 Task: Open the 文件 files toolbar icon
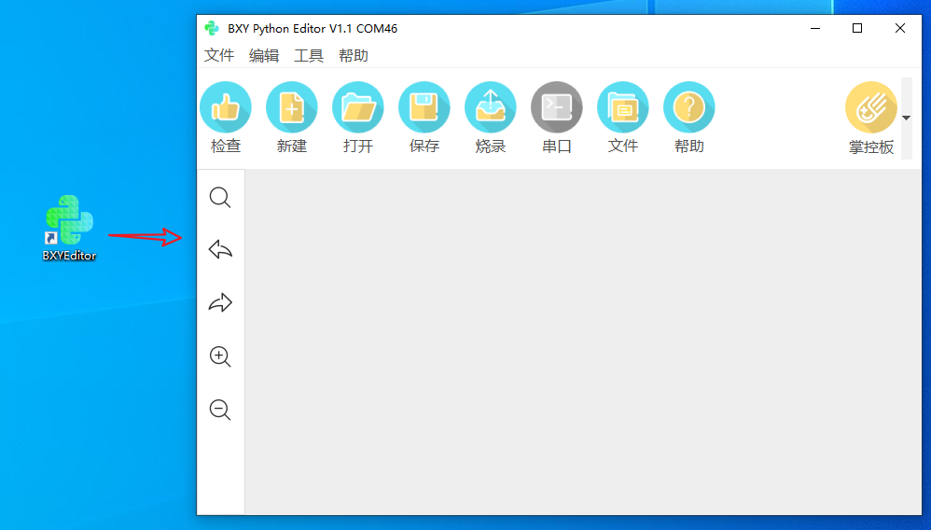(623, 107)
